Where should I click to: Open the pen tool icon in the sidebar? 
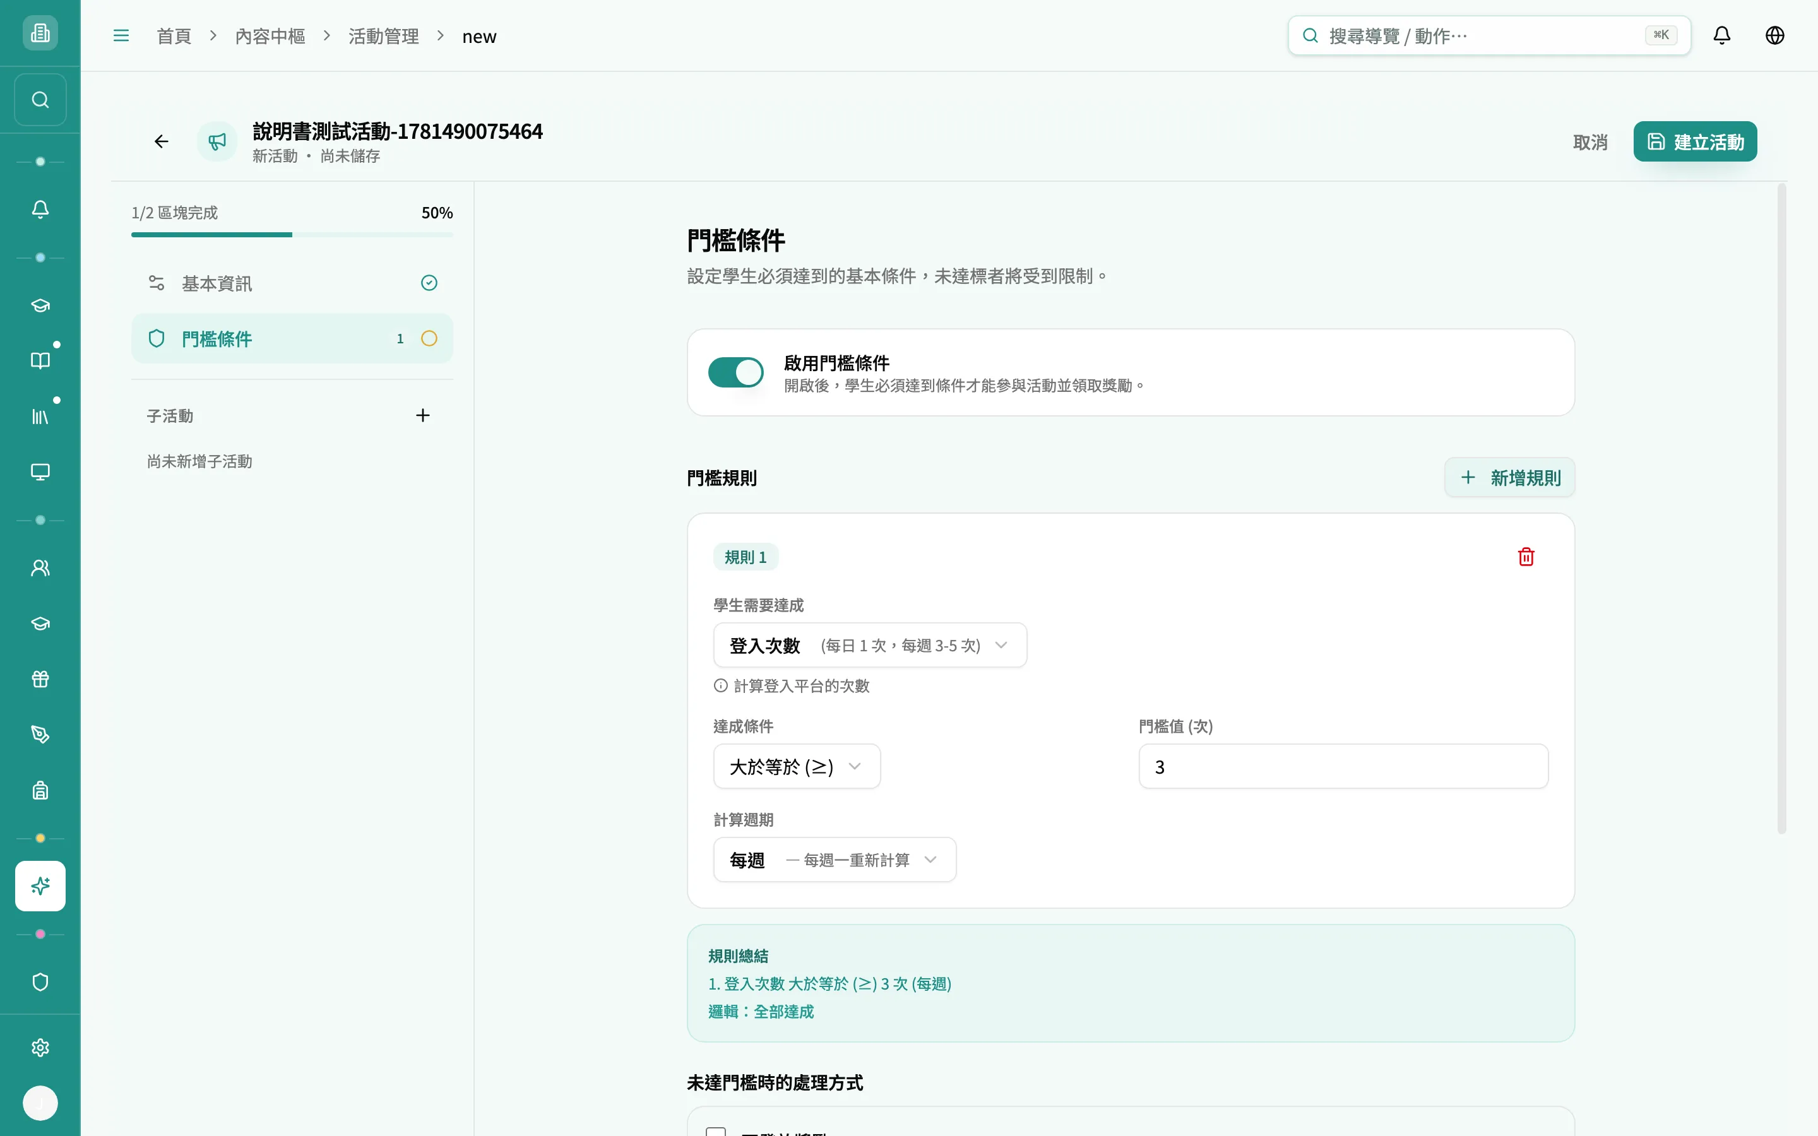pos(40,735)
